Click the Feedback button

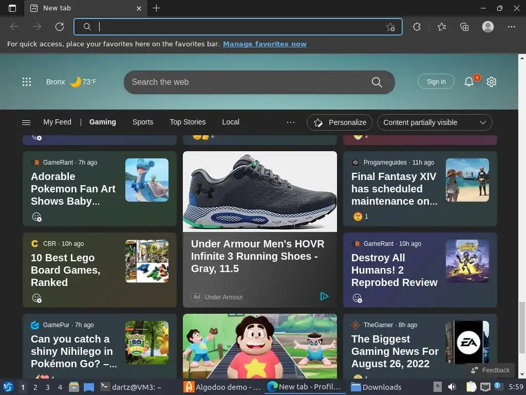[491, 370]
